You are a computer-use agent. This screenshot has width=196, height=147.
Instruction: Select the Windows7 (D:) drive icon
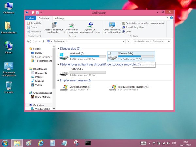pyautogui.click(x=112, y=57)
